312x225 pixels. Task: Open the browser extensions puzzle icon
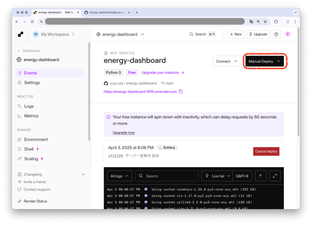coord(276,22)
